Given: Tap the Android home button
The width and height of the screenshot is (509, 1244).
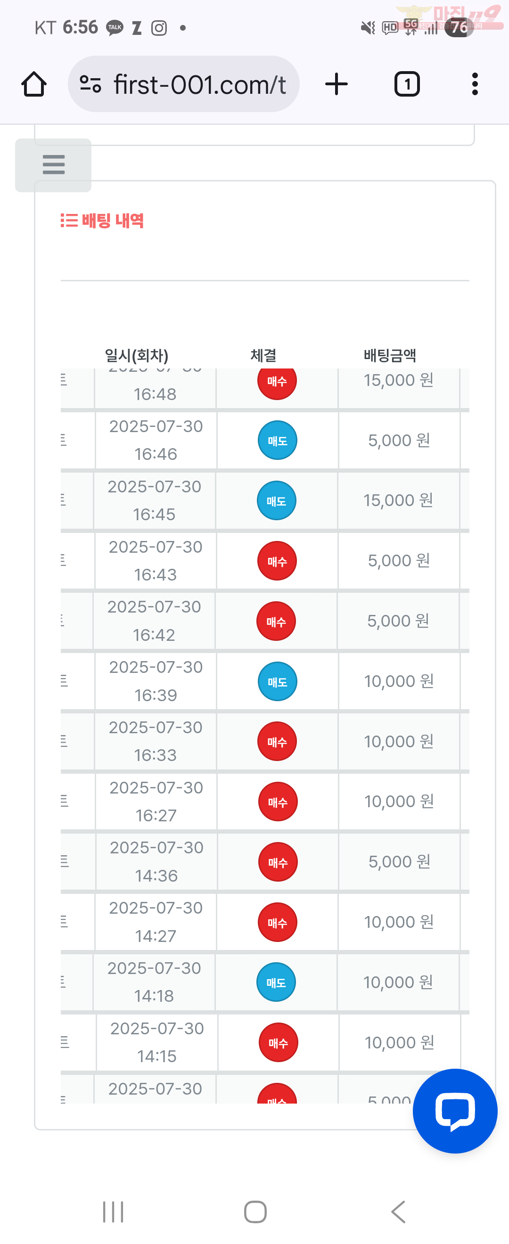Looking at the screenshot, I should 255,1211.
